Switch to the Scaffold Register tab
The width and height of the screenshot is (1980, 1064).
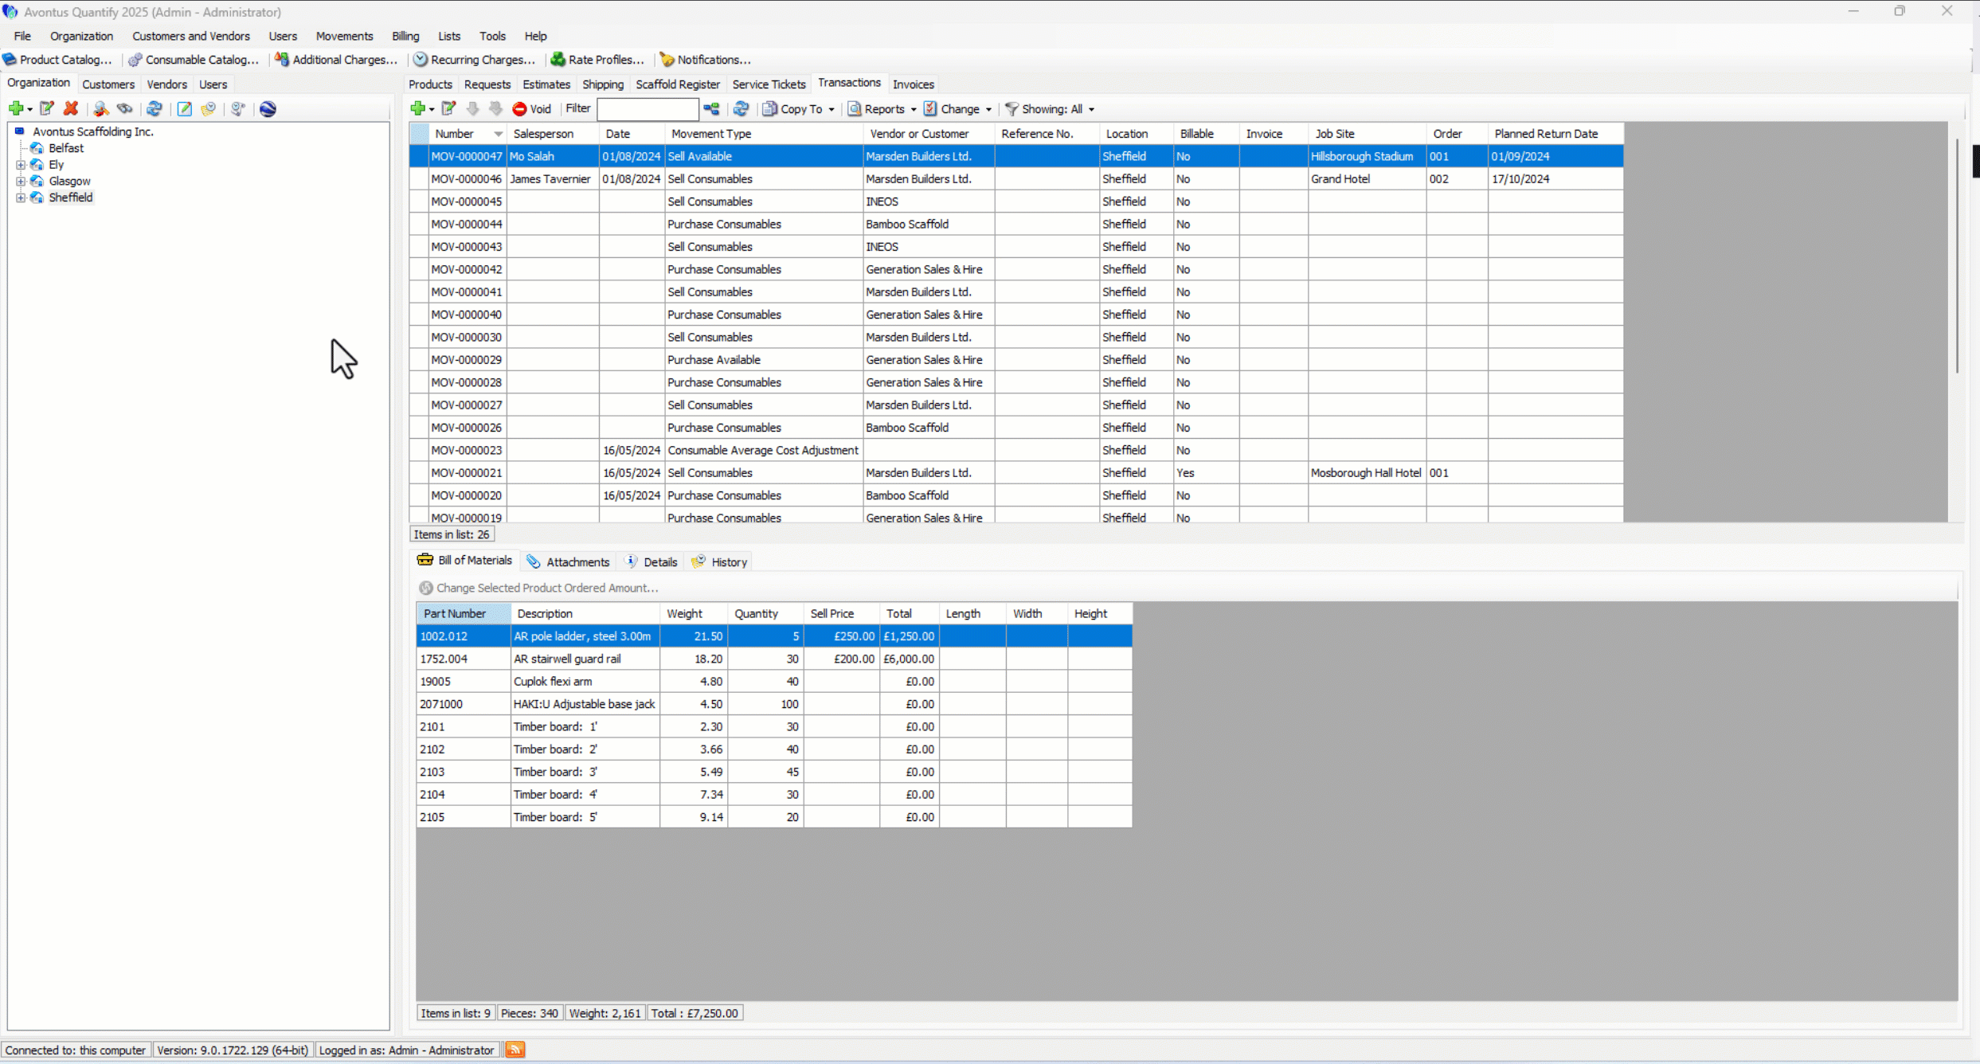coord(677,84)
